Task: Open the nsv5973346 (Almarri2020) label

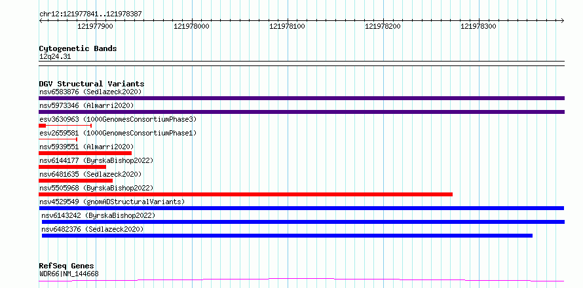Action: (x=86, y=105)
